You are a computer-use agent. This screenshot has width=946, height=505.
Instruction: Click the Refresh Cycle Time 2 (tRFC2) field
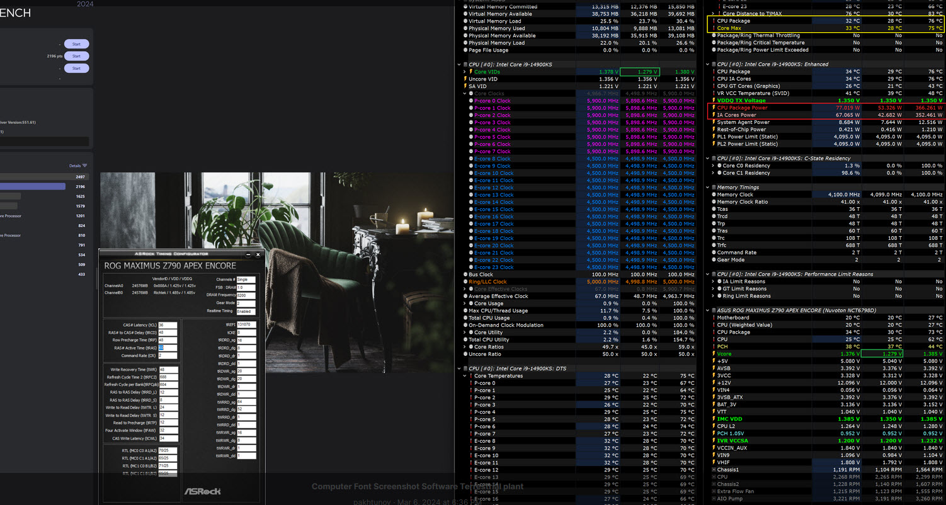pyautogui.click(x=168, y=377)
